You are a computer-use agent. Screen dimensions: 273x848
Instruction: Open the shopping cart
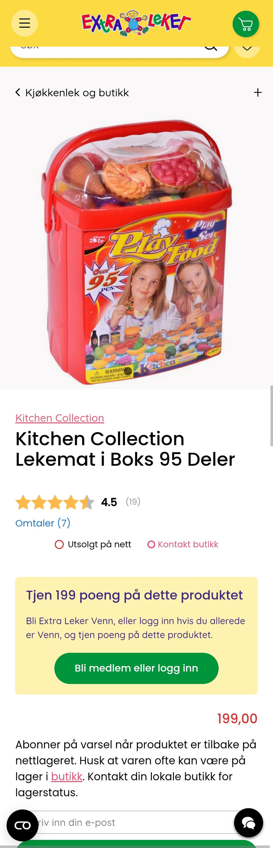[x=246, y=24]
